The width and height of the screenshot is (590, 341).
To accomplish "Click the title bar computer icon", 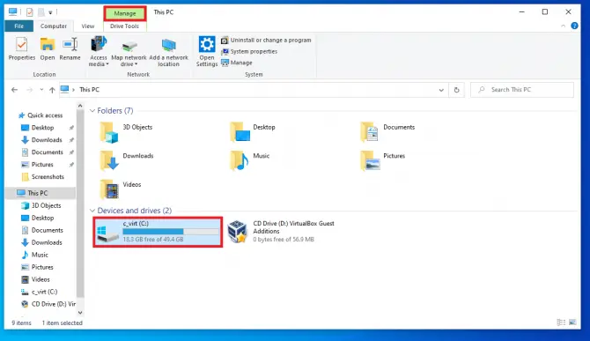I will (13, 12).
